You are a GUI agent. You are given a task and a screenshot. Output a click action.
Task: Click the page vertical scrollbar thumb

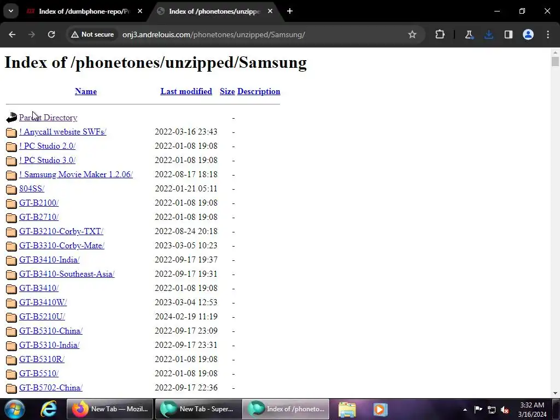point(555,61)
